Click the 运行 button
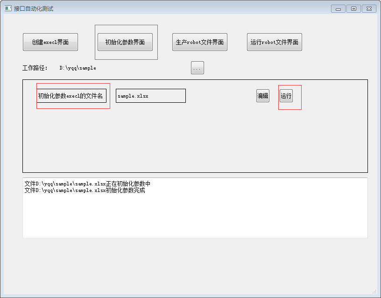Image resolution: width=381 pixels, height=298 pixels. pyautogui.click(x=286, y=96)
